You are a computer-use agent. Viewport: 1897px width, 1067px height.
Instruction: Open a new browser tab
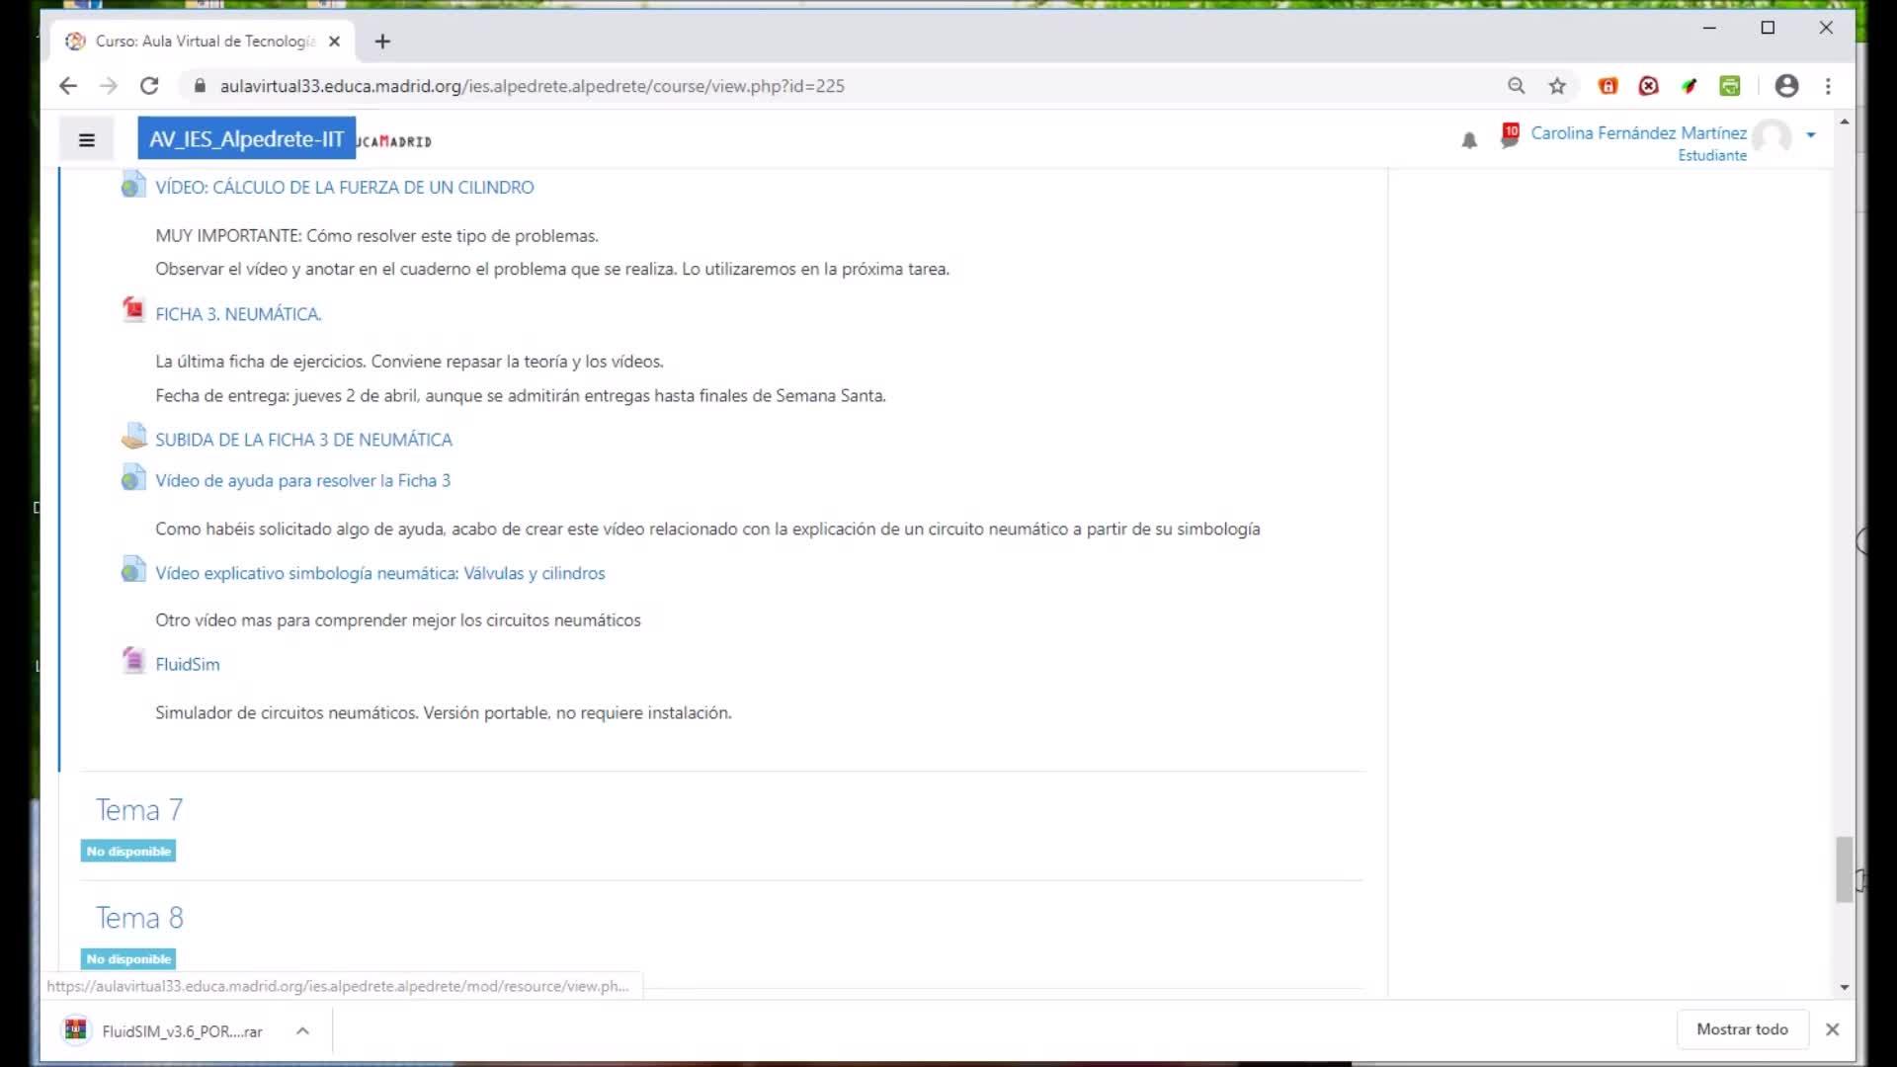383,41
